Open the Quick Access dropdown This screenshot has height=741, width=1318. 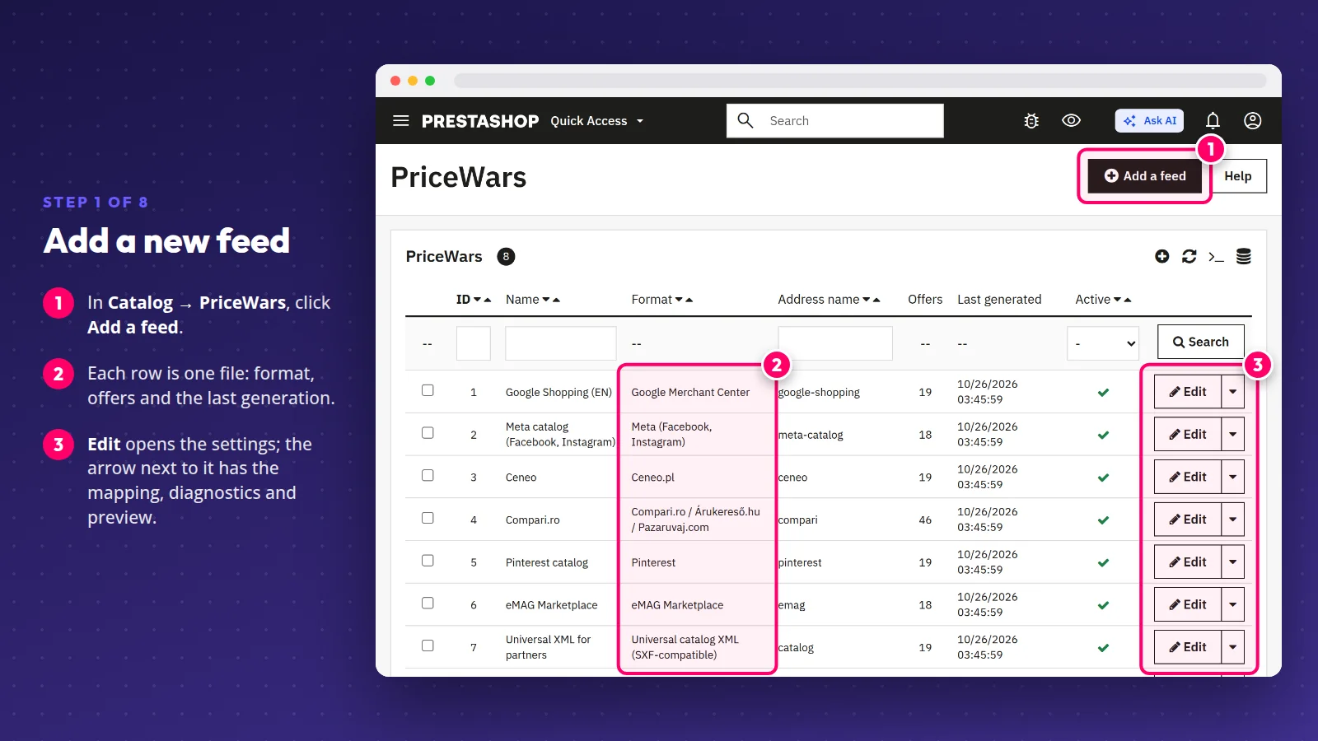(597, 121)
